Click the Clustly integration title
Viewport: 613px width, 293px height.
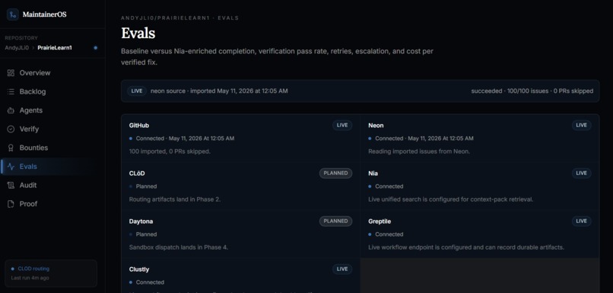(138, 269)
